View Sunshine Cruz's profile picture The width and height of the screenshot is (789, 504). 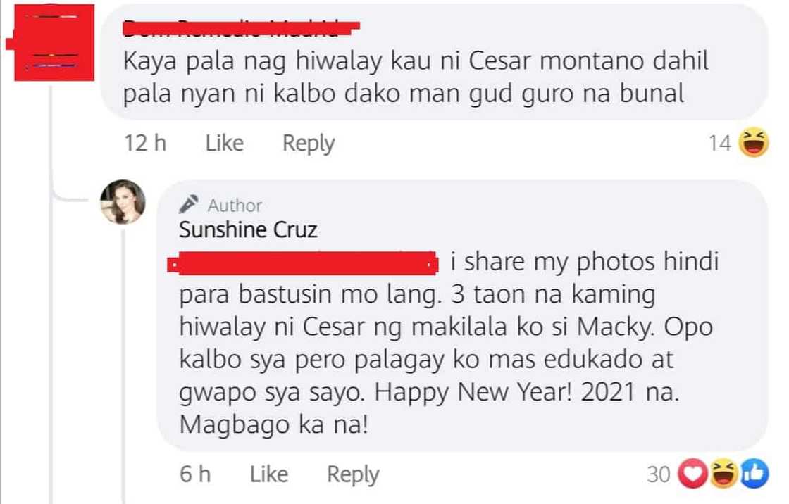[126, 201]
